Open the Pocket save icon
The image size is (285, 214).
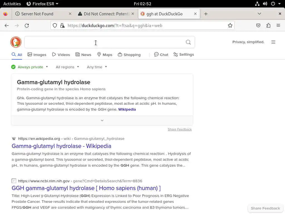click(x=258, y=25)
